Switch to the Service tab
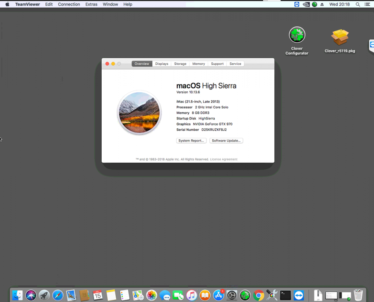Viewport: 374px width, 302px height. 235,64
